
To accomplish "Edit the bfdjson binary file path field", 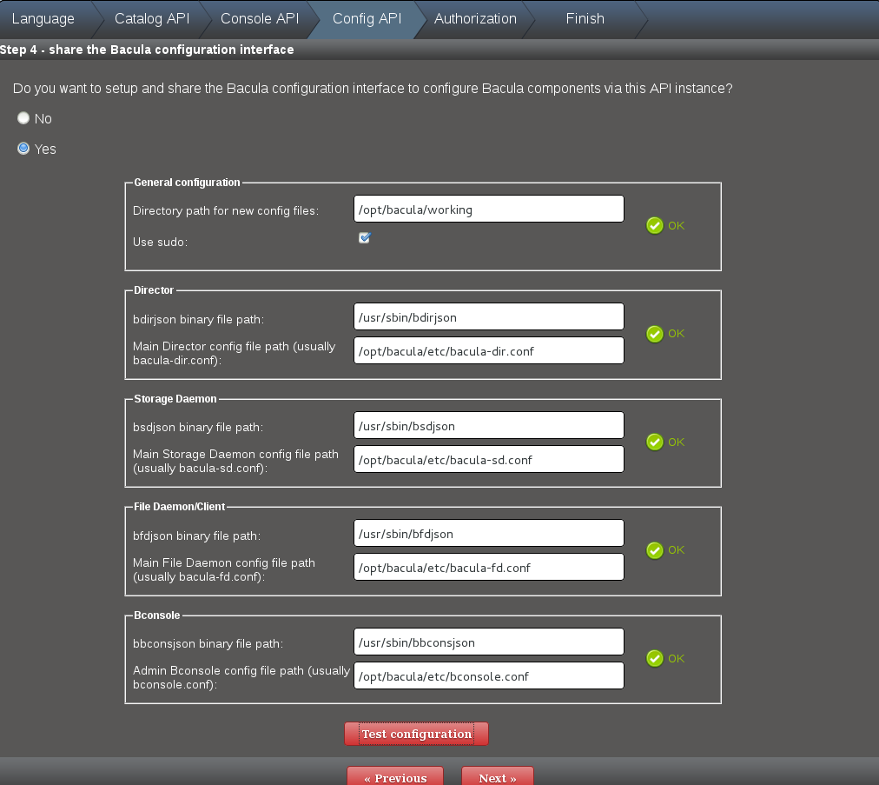I will [x=489, y=533].
